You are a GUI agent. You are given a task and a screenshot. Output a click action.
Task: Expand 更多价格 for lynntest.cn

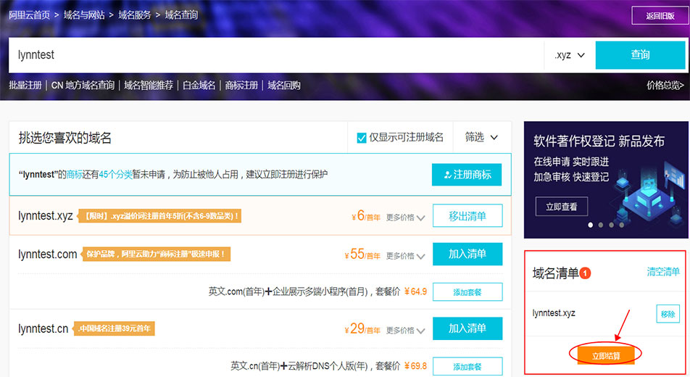405,331
